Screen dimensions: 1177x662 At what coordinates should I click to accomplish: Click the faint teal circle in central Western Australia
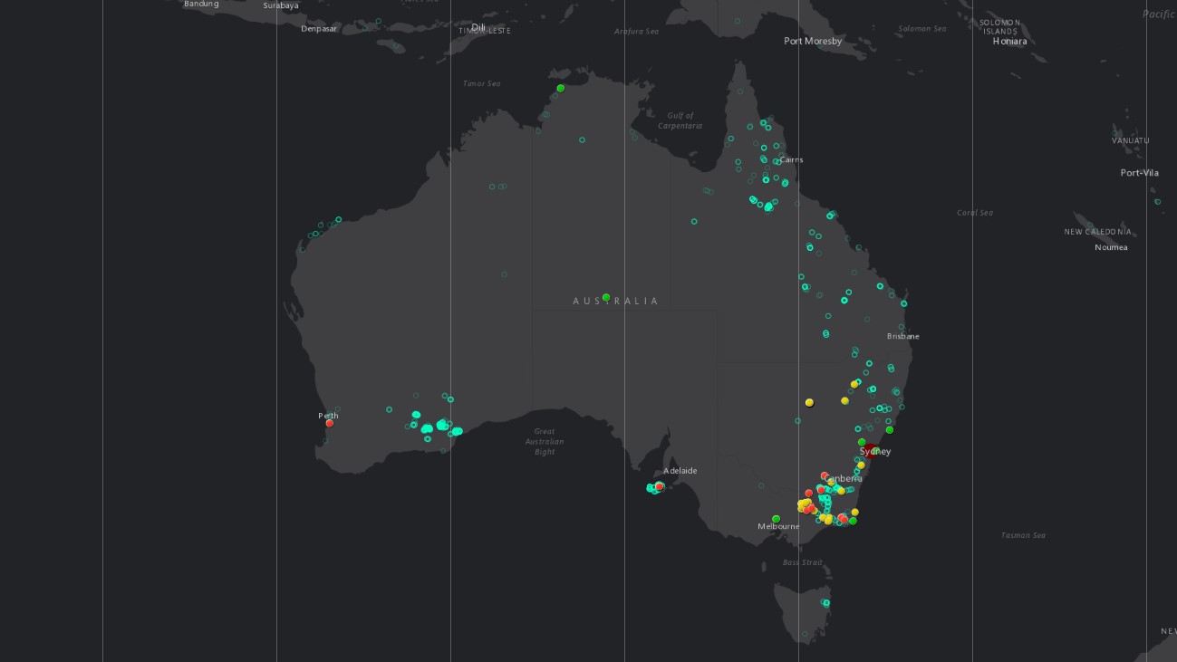click(x=504, y=274)
